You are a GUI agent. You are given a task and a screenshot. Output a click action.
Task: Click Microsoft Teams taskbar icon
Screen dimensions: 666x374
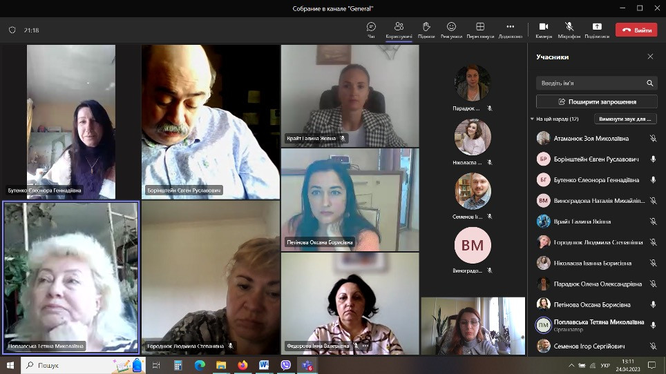(x=307, y=365)
